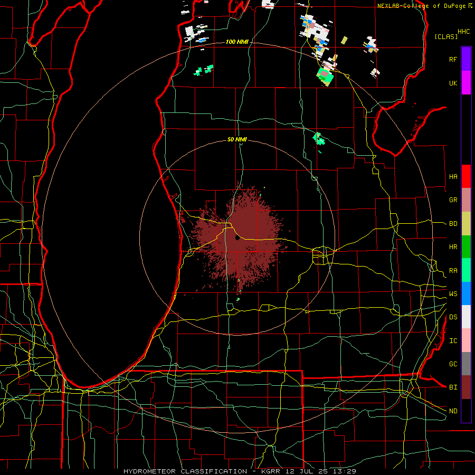
Task: Click the ND legend label
Action: click(453, 411)
